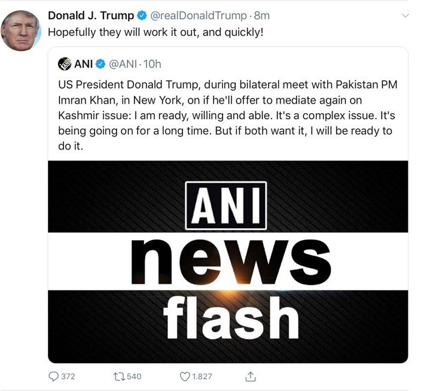The height and width of the screenshot is (391, 427).
Task: Open the Donald J. Trump display name
Action: pyautogui.click(x=90, y=16)
